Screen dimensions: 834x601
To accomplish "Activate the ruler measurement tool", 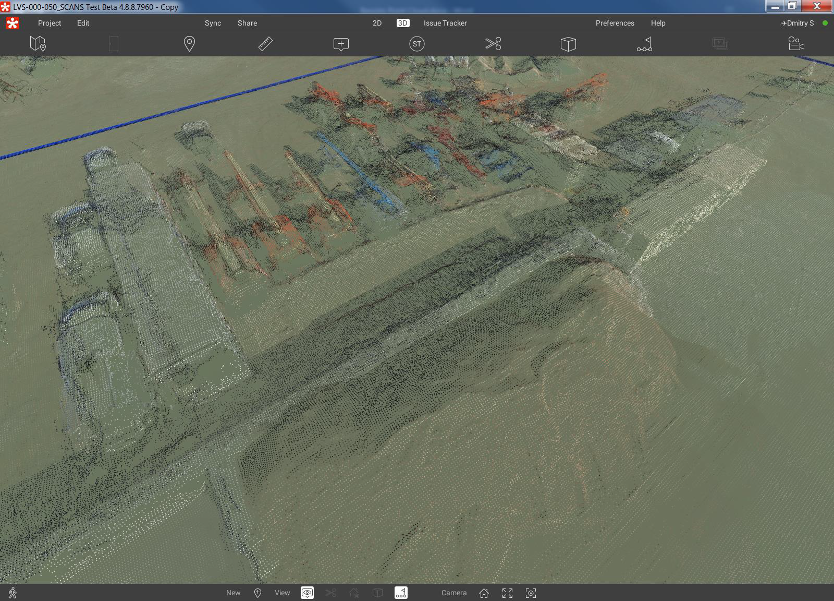I will pyautogui.click(x=265, y=44).
